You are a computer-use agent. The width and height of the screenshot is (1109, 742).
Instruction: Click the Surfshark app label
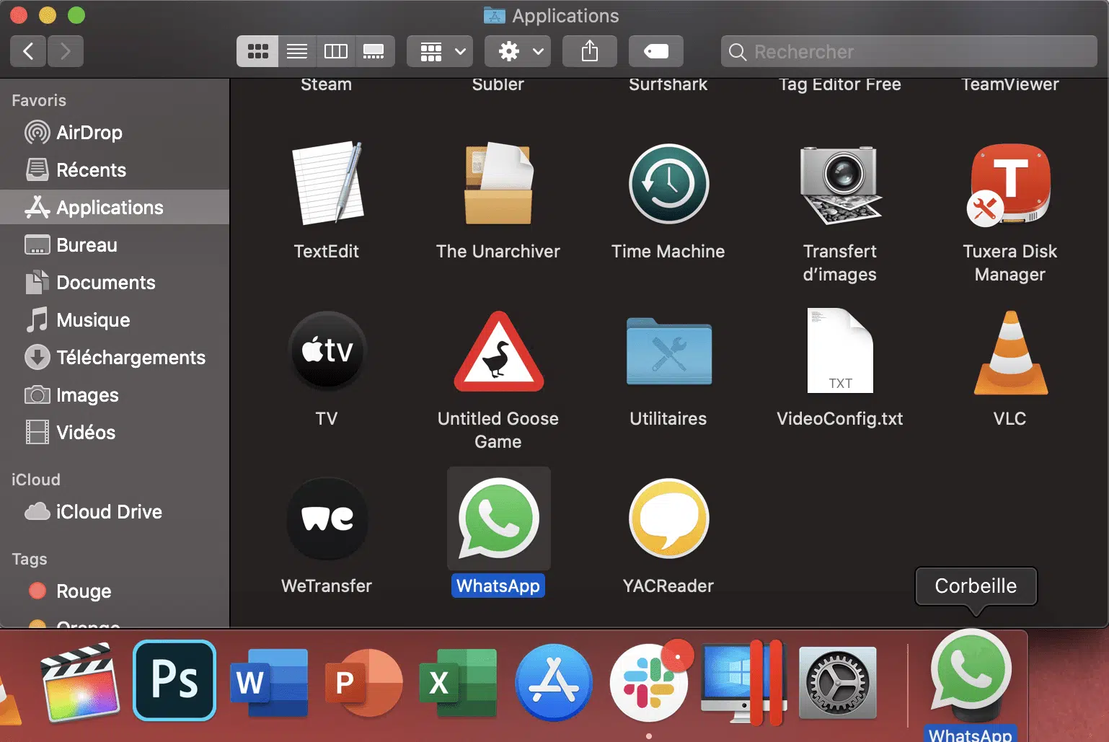click(x=668, y=84)
